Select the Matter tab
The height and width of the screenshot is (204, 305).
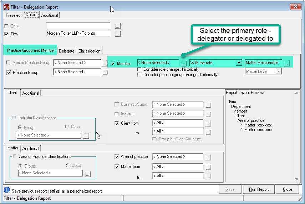pyautogui.click(x=13, y=148)
